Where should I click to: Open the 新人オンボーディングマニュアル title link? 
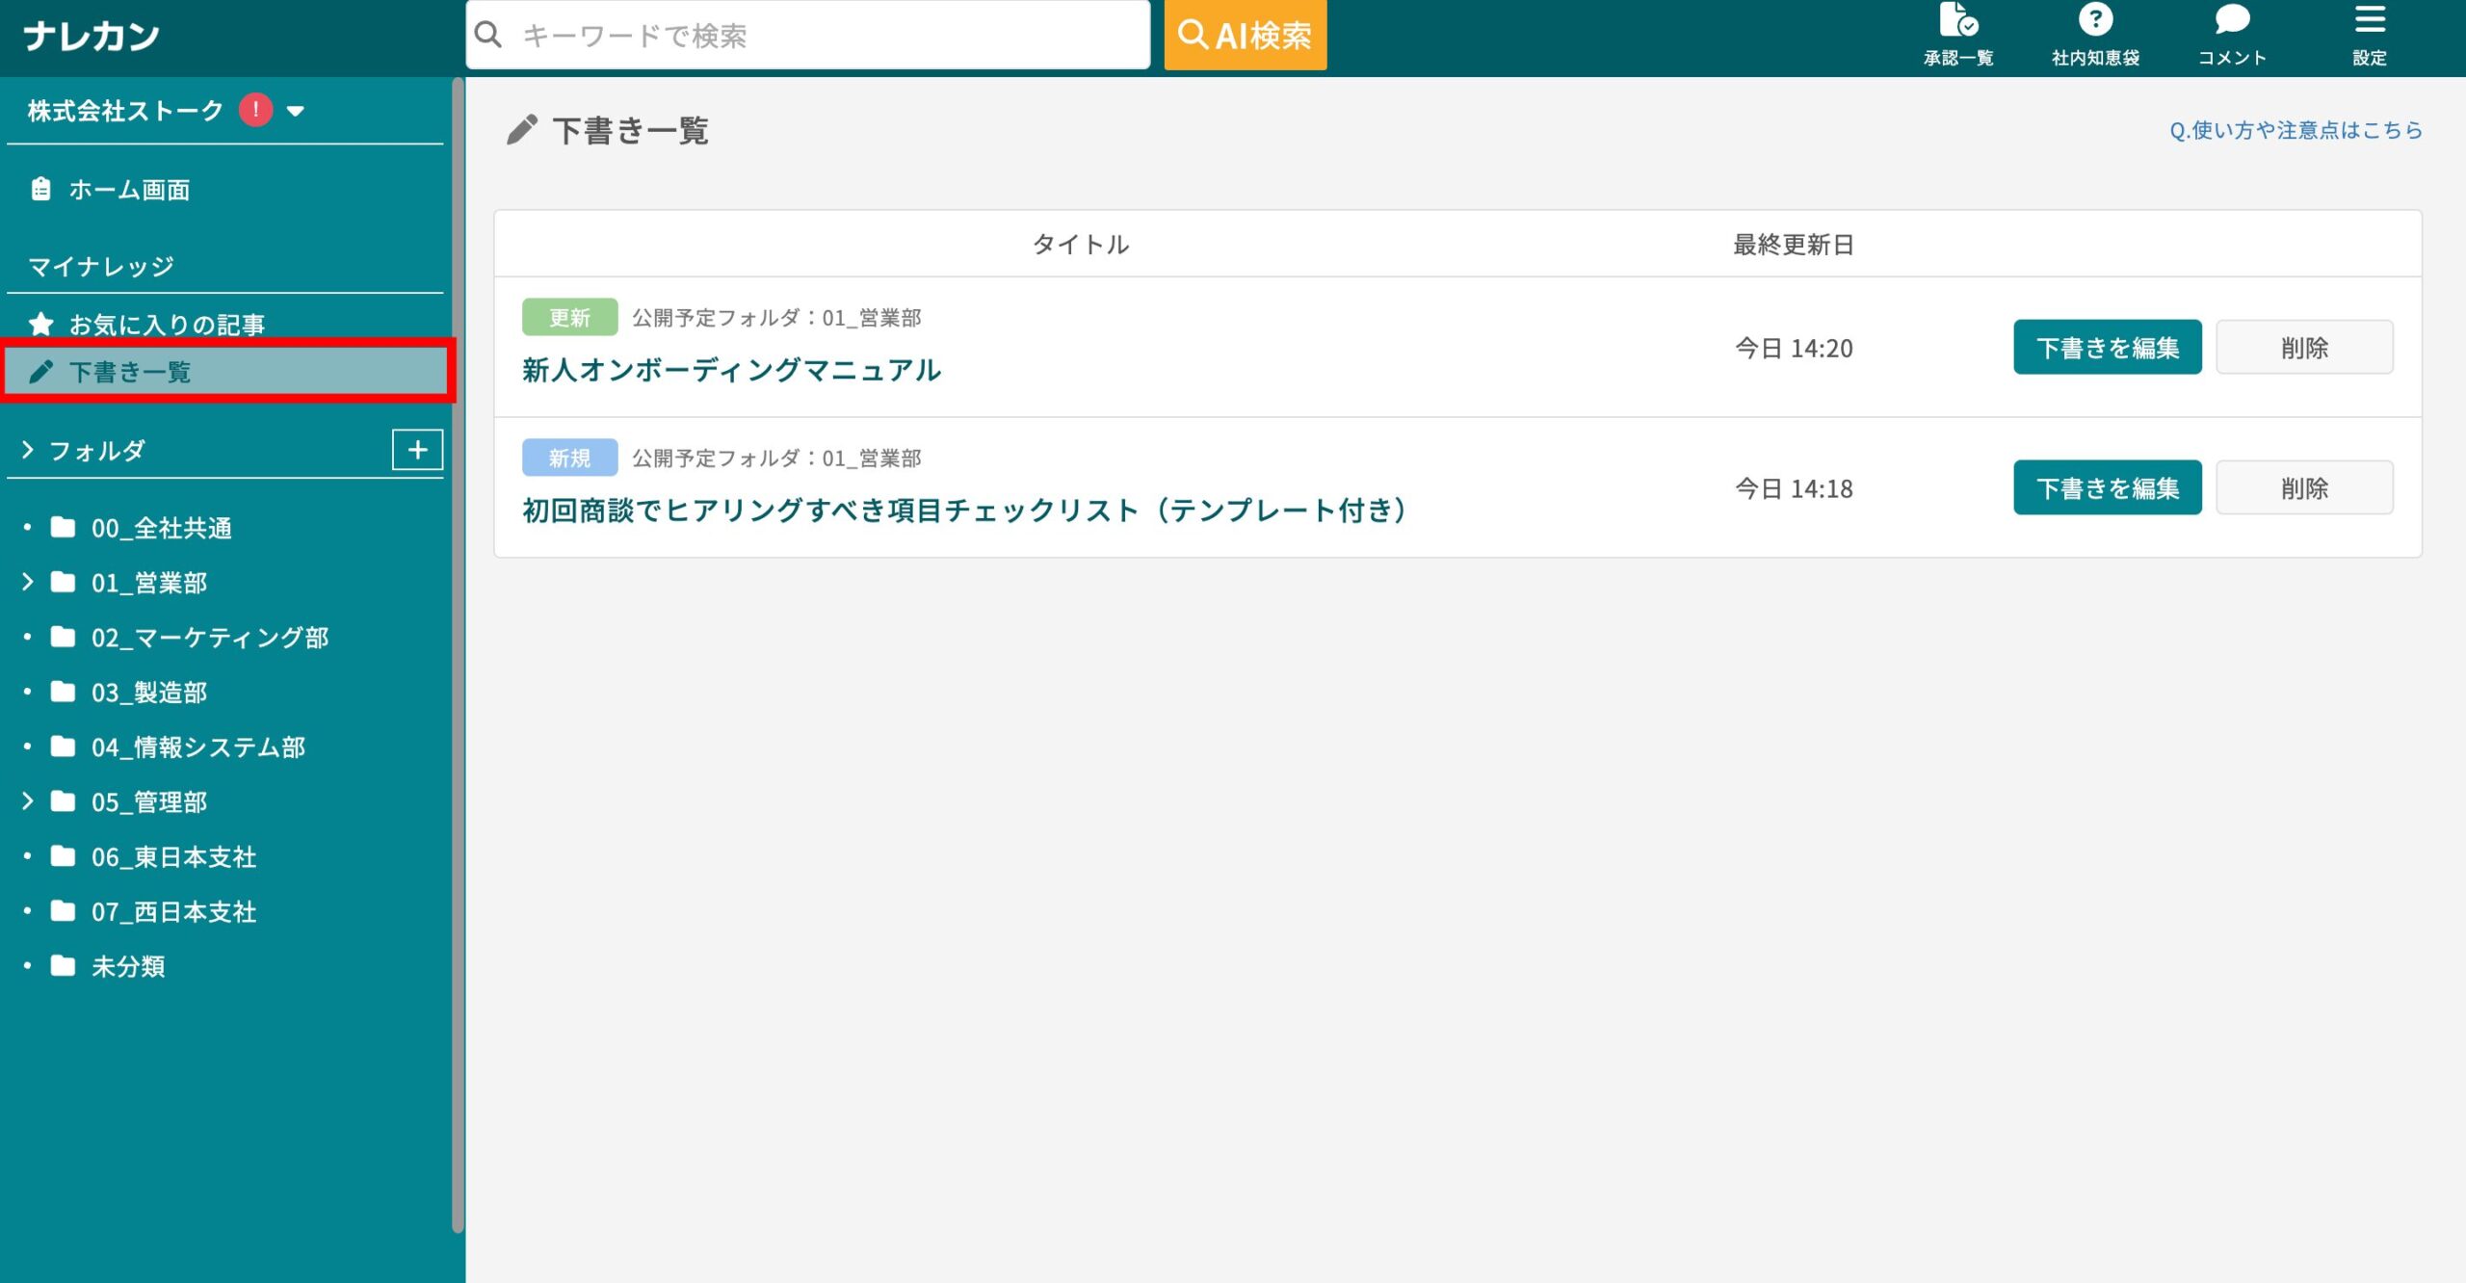(731, 370)
